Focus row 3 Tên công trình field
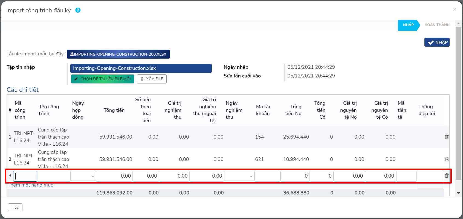Image resolution: width=463 pixels, height=219 pixels. pos(54,176)
